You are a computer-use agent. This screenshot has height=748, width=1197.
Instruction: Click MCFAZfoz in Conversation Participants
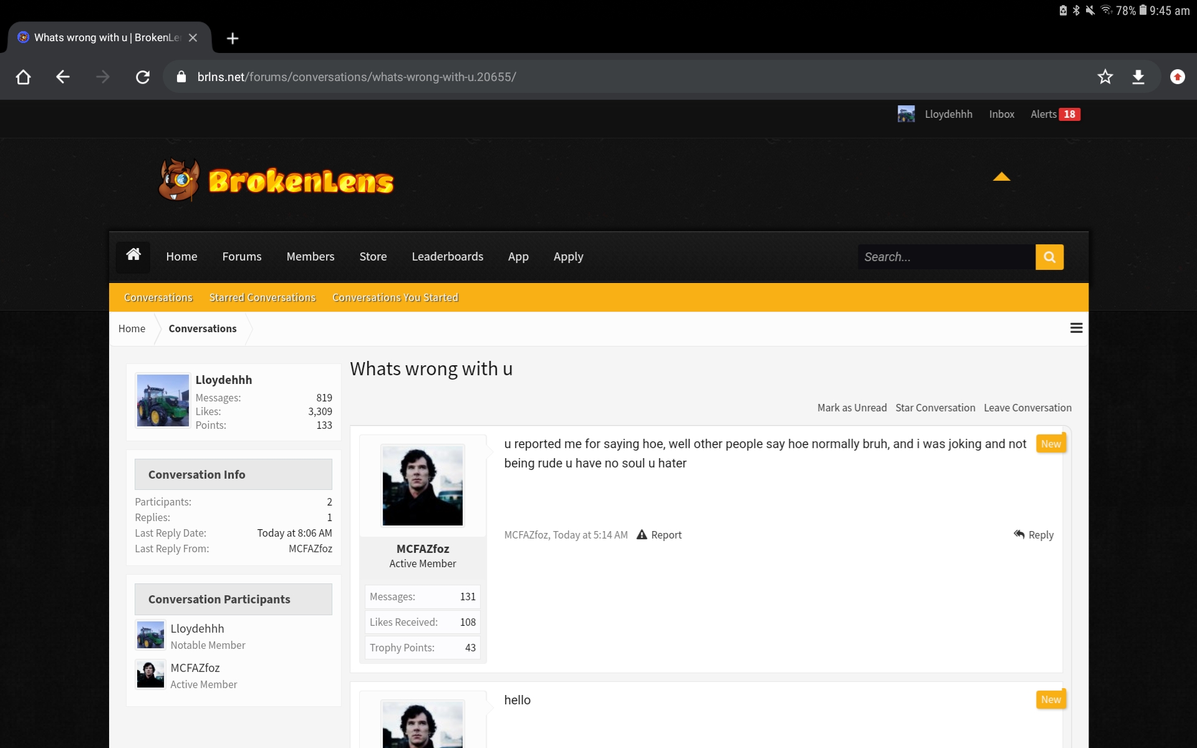click(x=195, y=668)
